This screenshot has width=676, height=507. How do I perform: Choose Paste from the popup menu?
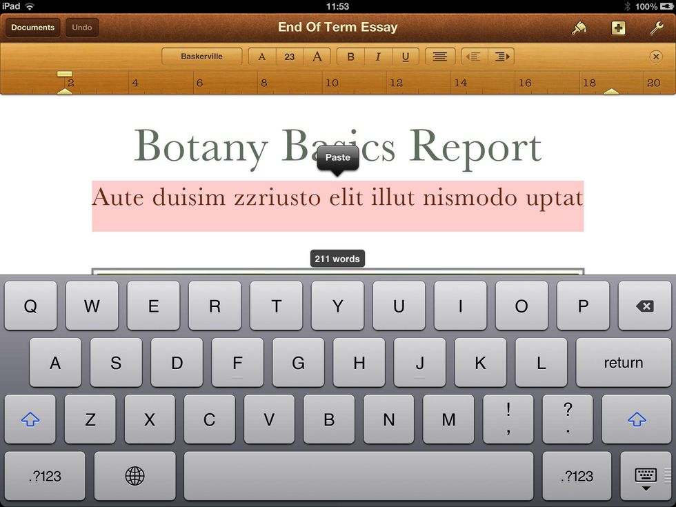tap(337, 158)
